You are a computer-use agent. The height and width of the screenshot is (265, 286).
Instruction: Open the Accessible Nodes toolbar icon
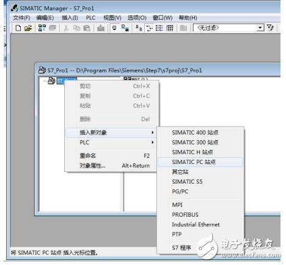click(x=42, y=28)
